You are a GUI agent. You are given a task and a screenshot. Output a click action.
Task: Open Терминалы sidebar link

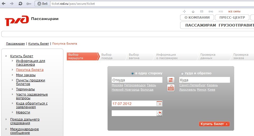coord(25,89)
